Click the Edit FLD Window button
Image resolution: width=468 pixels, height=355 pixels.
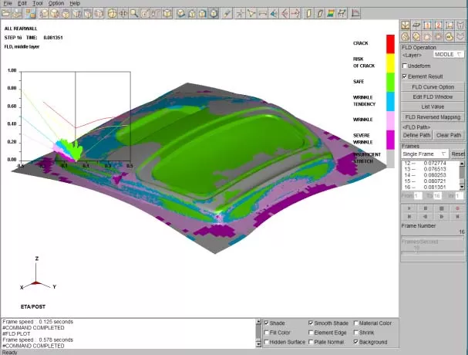click(433, 96)
